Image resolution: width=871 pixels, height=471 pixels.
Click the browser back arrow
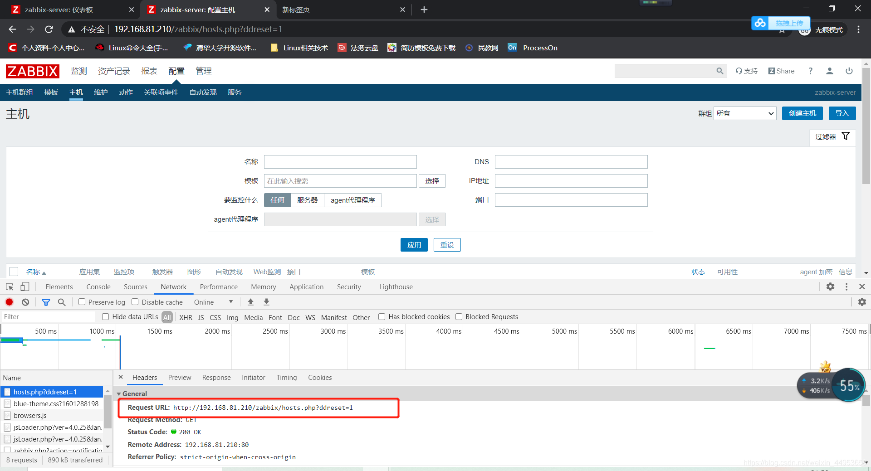12,29
